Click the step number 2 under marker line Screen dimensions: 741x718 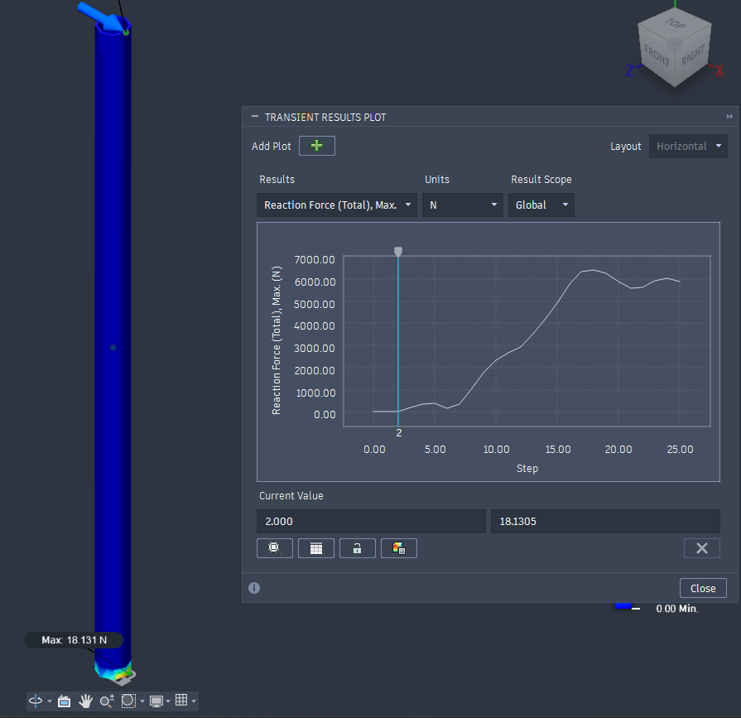point(399,432)
